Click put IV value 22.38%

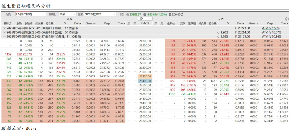pyautogui.click(x=224, y=41)
